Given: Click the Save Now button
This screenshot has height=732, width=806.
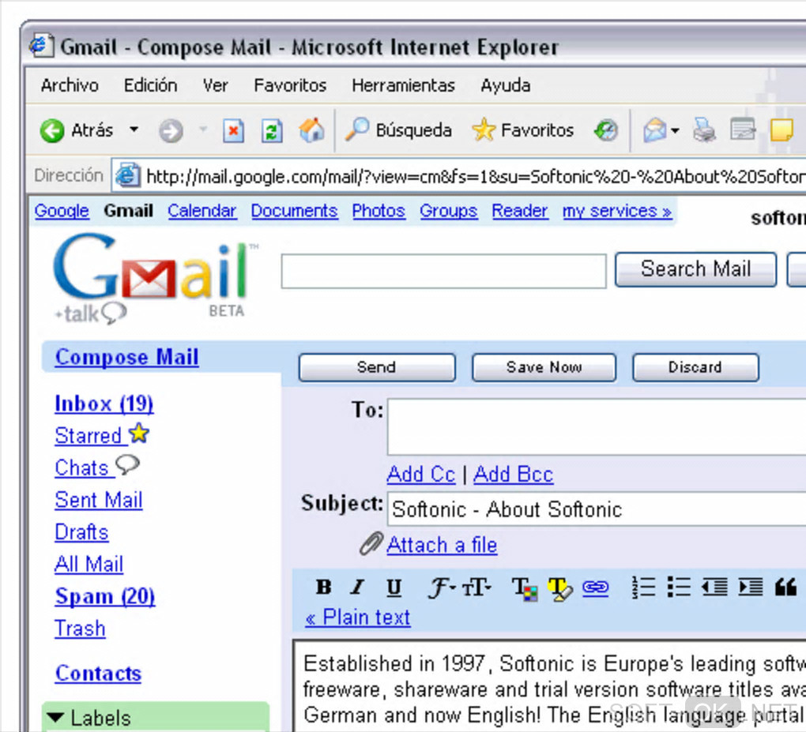Looking at the screenshot, I should [544, 367].
